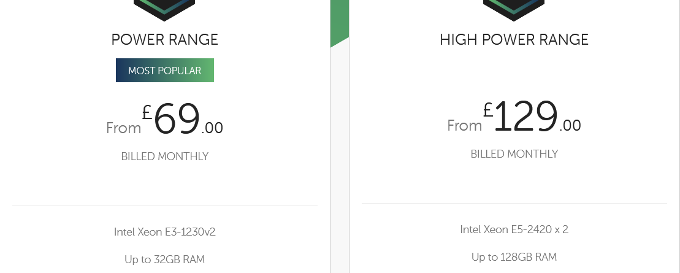Screen dimensions: 680x273
Task: Click the pound symbol beside 129
Action: 488,110
